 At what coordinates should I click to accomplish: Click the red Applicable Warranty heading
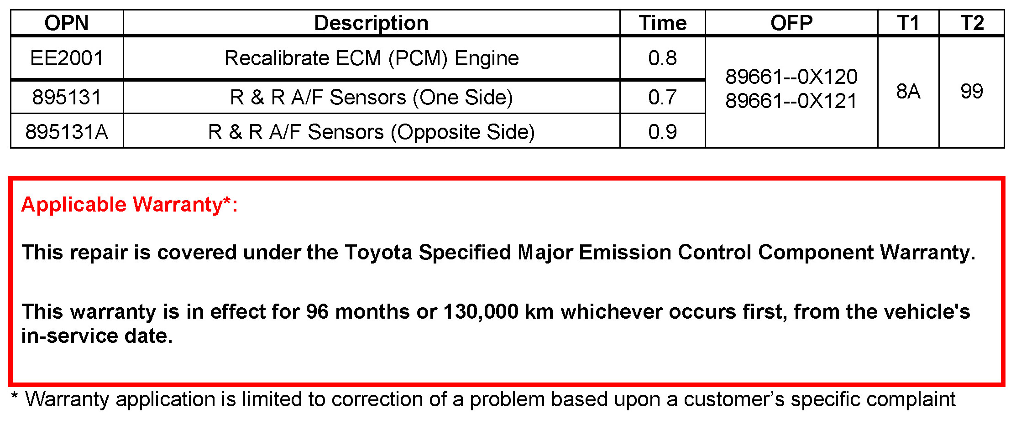130,204
